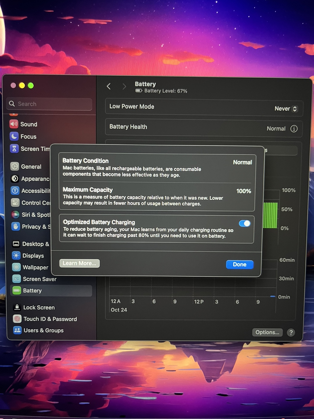Click the Search field in the sidebar
This screenshot has height=419, width=314.
[49, 104]
